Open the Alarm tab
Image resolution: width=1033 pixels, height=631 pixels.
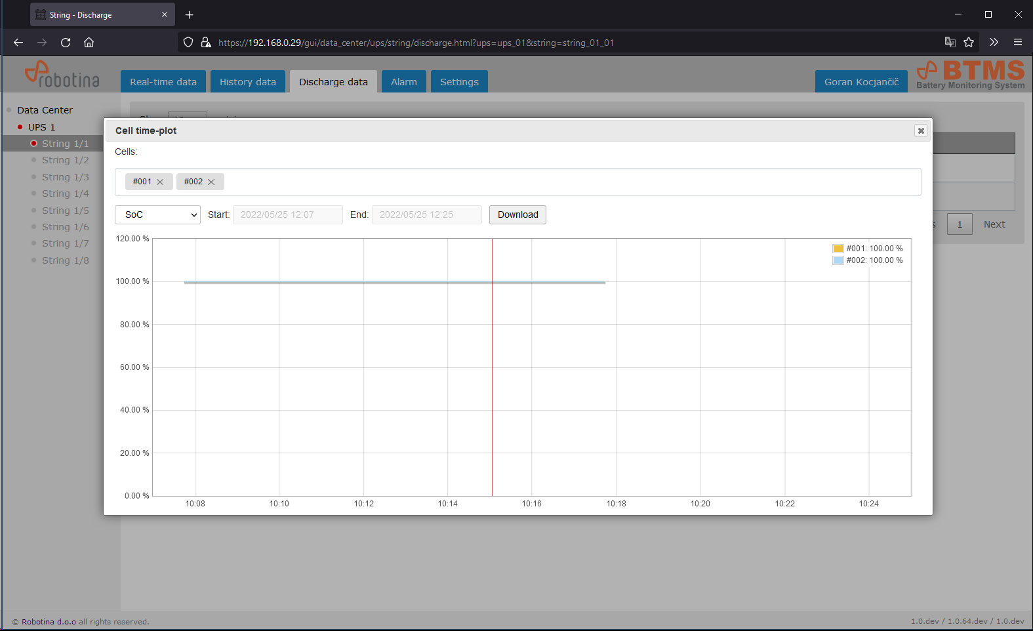[404, 82]
